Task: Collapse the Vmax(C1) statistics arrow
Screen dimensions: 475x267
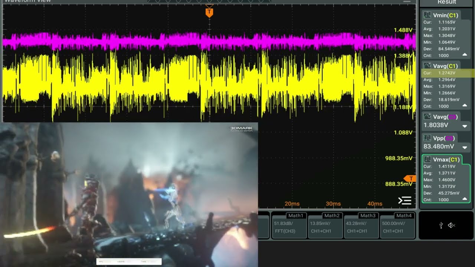Action: point(465,199)
